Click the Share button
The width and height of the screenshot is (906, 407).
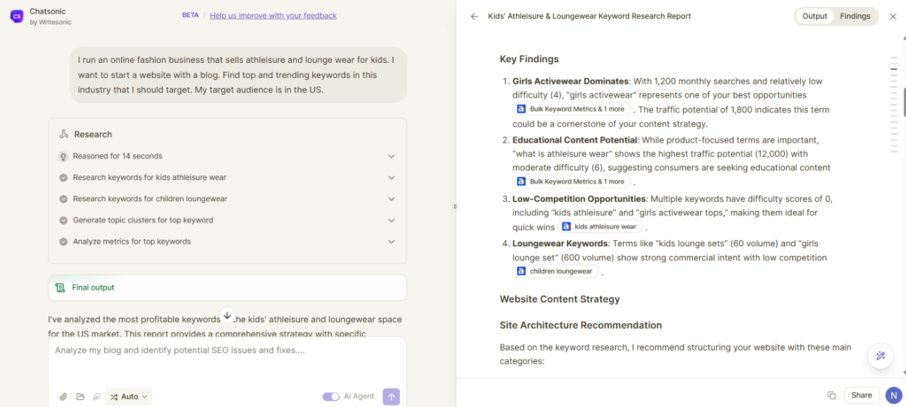(x=861, y=395)
